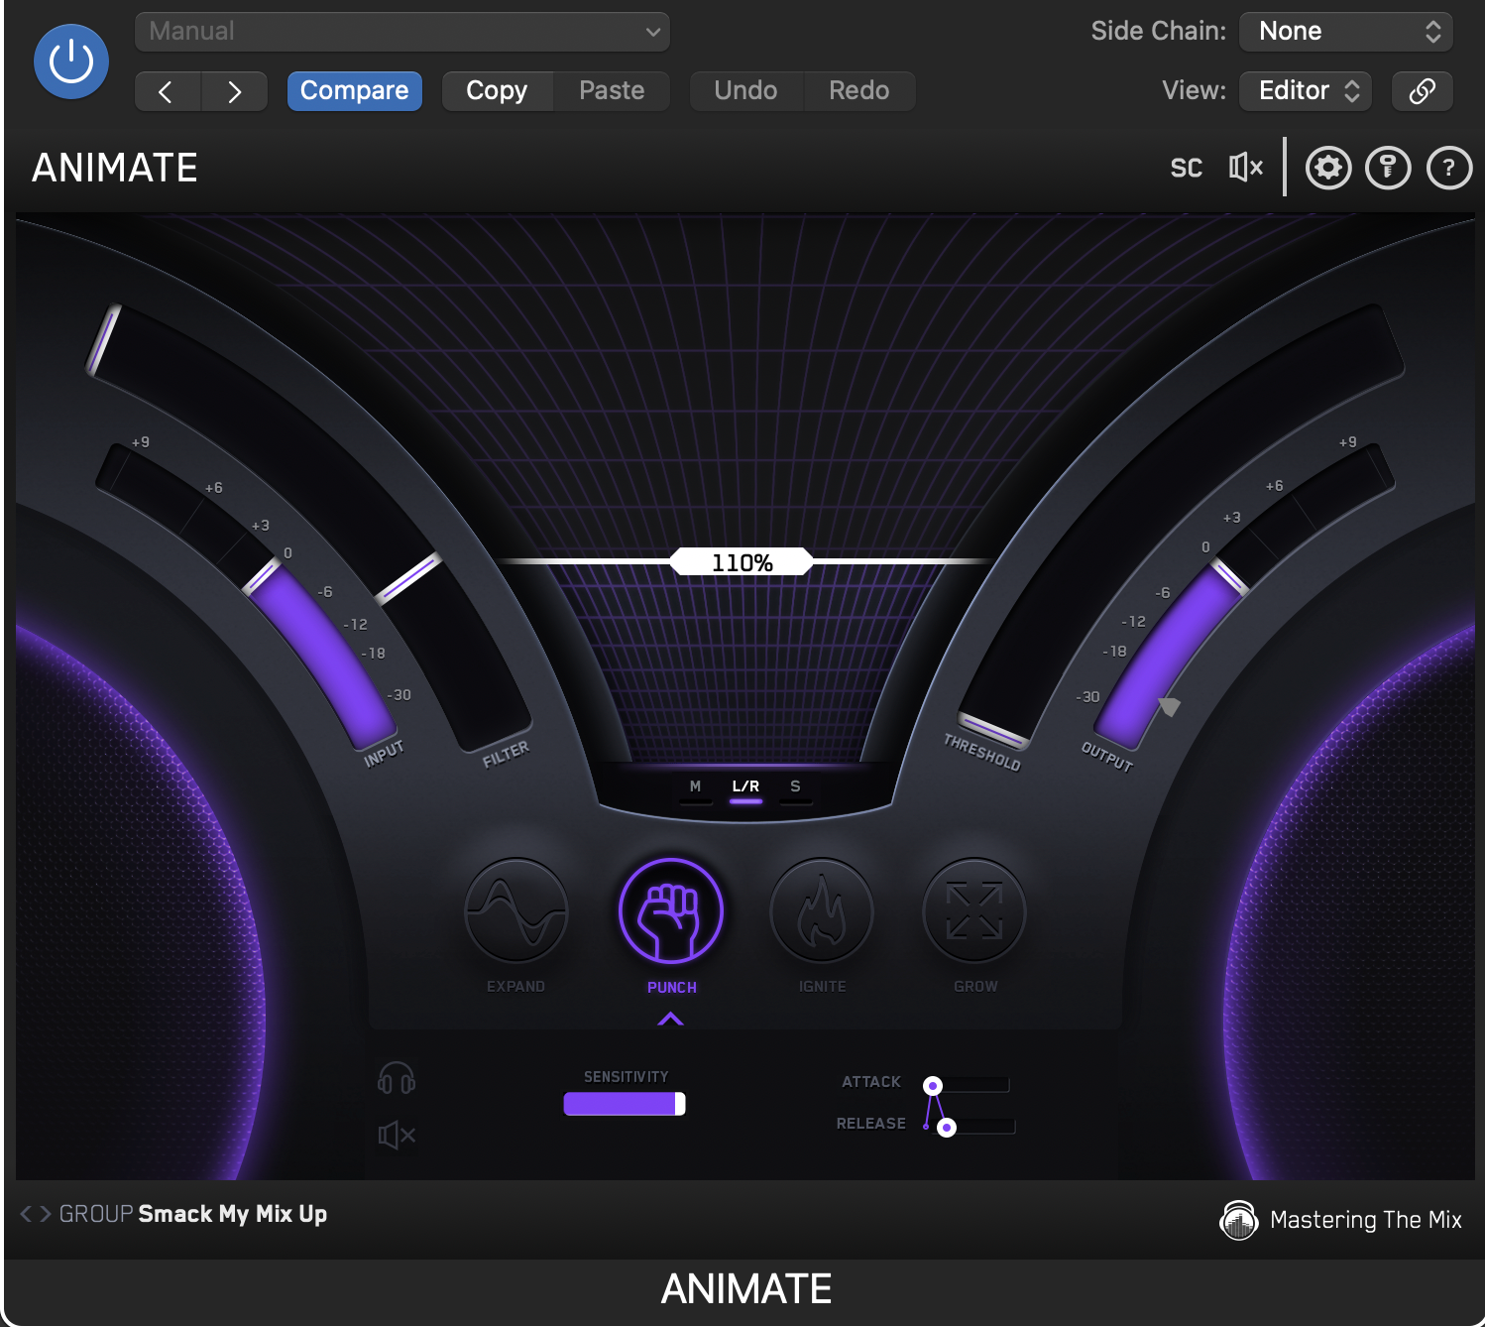Click the IGNITE module label
Screen dimensions: 1485x1327
823,987
